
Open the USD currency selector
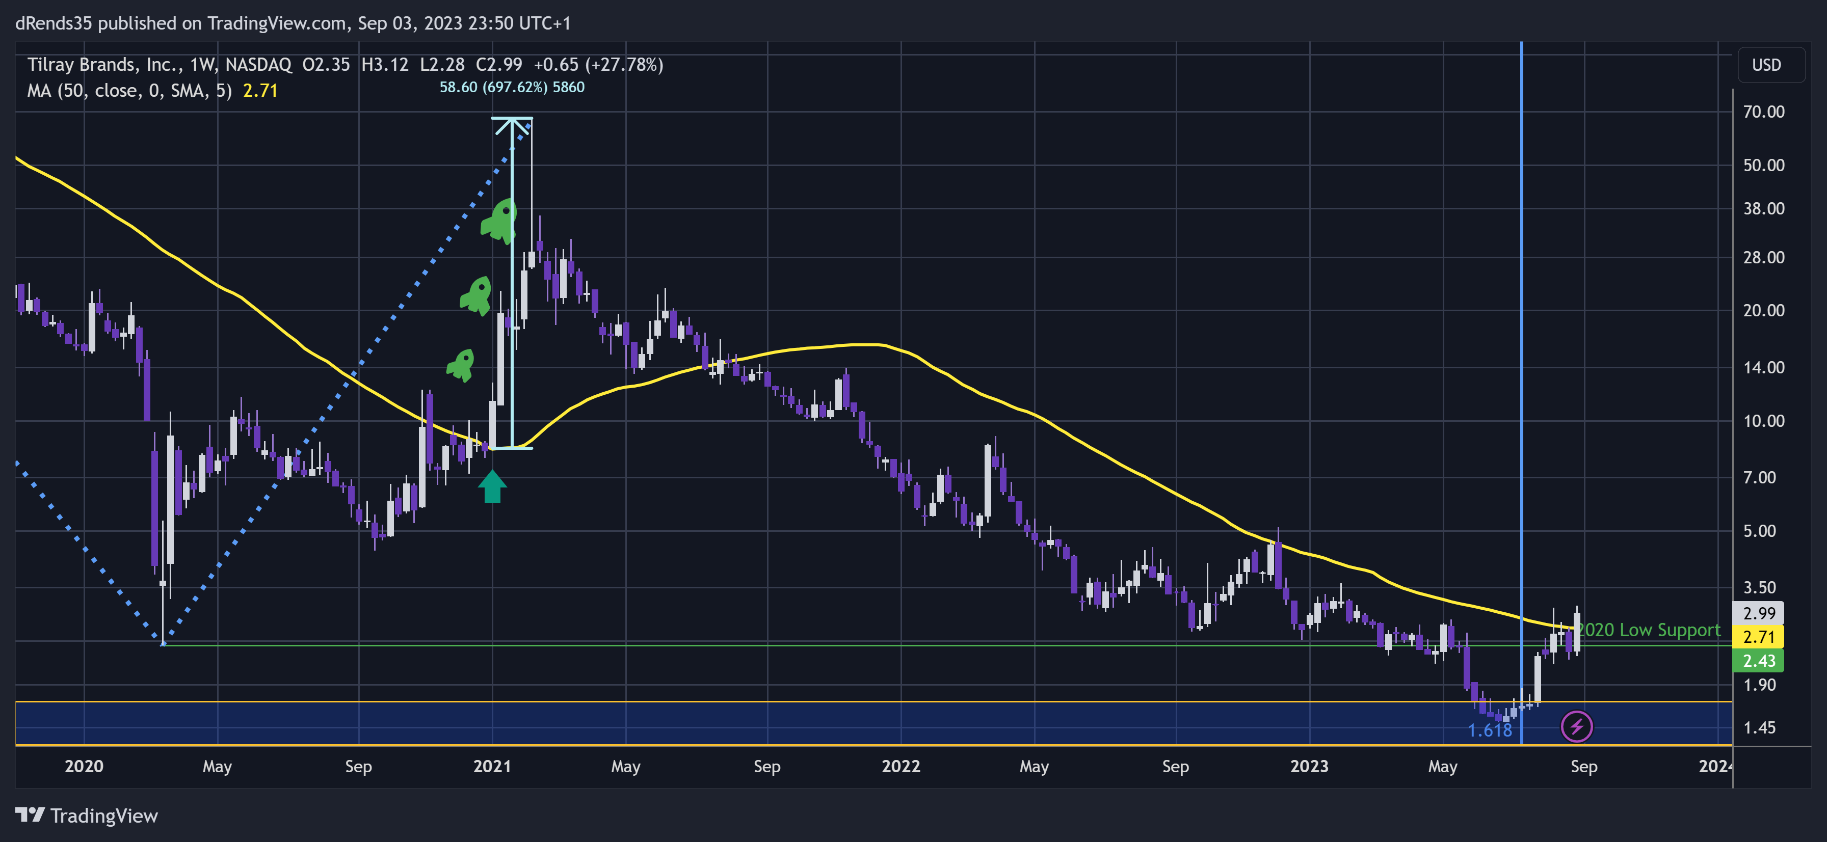coord(1771,65)
